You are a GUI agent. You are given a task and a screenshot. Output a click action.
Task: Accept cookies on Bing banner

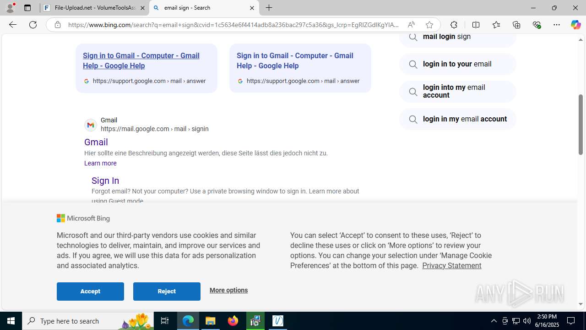pyautogui.click(x=90, y=291)
